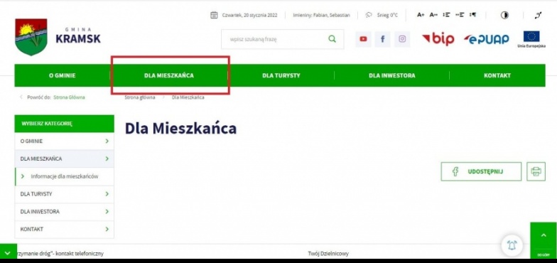
Task: Click the calendar icon beside the date
Action: pos(214,15)
